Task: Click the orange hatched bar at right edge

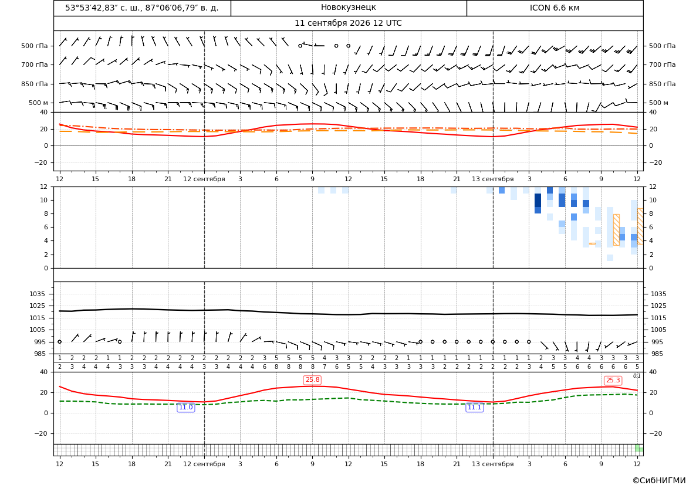Action: click(x=640, y=226)
